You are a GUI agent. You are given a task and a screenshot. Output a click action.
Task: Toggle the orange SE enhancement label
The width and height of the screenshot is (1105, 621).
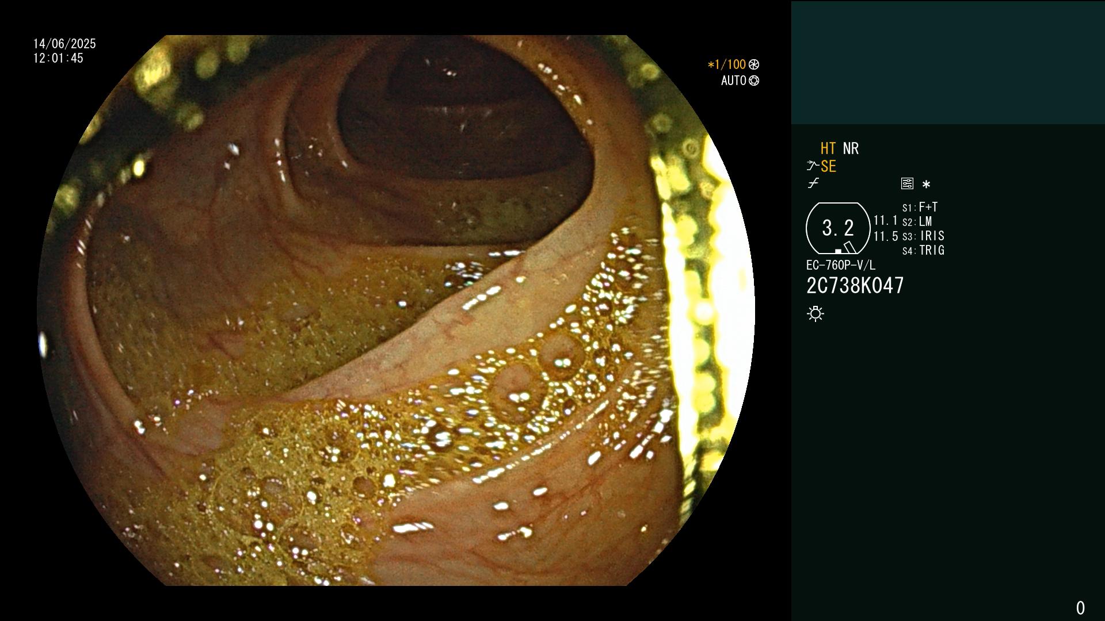coord(828,166)
